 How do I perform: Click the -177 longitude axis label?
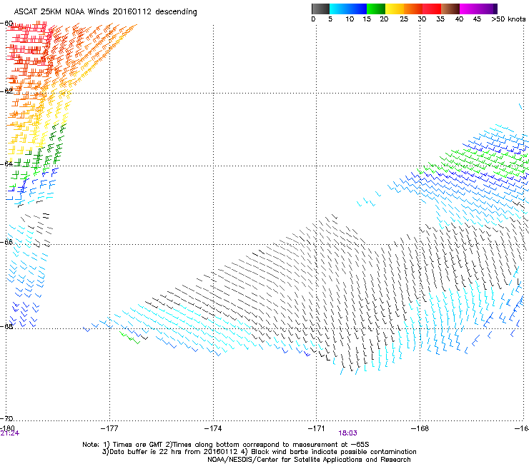pos(109,428)
